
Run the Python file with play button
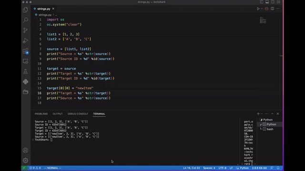point(258,9)
